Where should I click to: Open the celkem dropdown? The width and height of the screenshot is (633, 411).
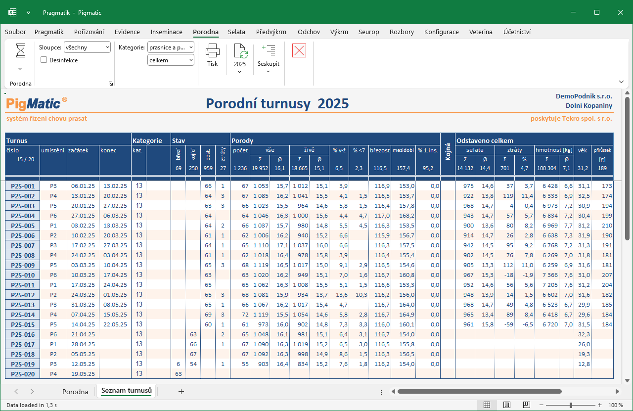coord(171,60)
